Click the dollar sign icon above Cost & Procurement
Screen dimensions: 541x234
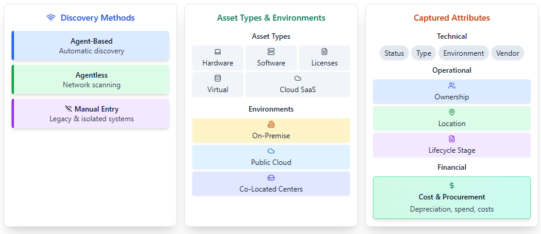pos(452,186)
